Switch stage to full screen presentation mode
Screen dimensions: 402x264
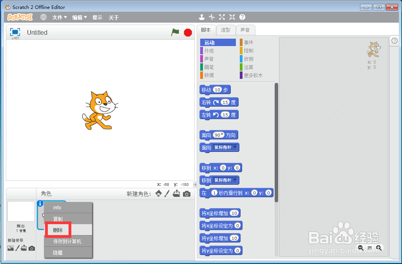pyautogui.click(x=15, y=32)
